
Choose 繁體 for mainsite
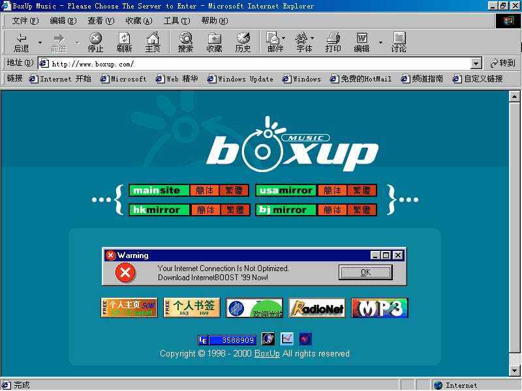234,190
